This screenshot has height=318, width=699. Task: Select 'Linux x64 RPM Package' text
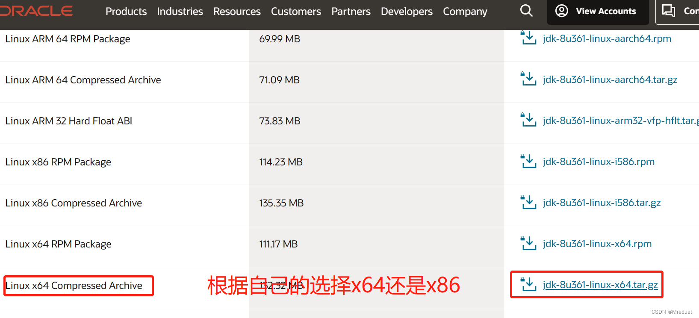pos(58,244)
